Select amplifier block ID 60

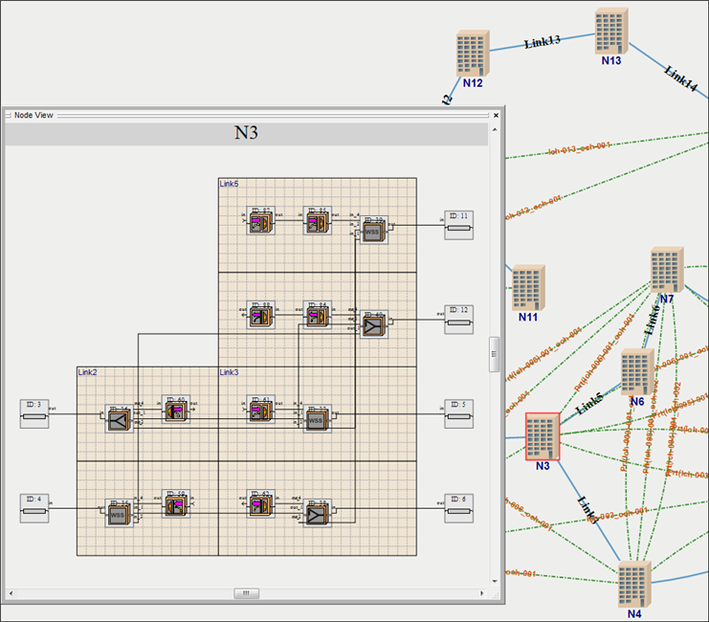coord(176,410)
